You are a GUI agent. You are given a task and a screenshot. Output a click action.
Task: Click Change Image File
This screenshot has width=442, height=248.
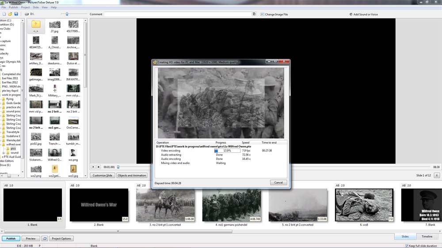pyautogui.click(x=274, y=15)
